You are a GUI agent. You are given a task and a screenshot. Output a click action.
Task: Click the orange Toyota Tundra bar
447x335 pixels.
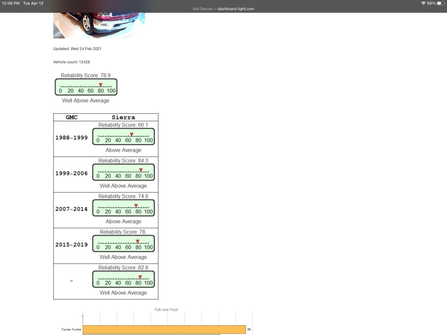(164, 329)
